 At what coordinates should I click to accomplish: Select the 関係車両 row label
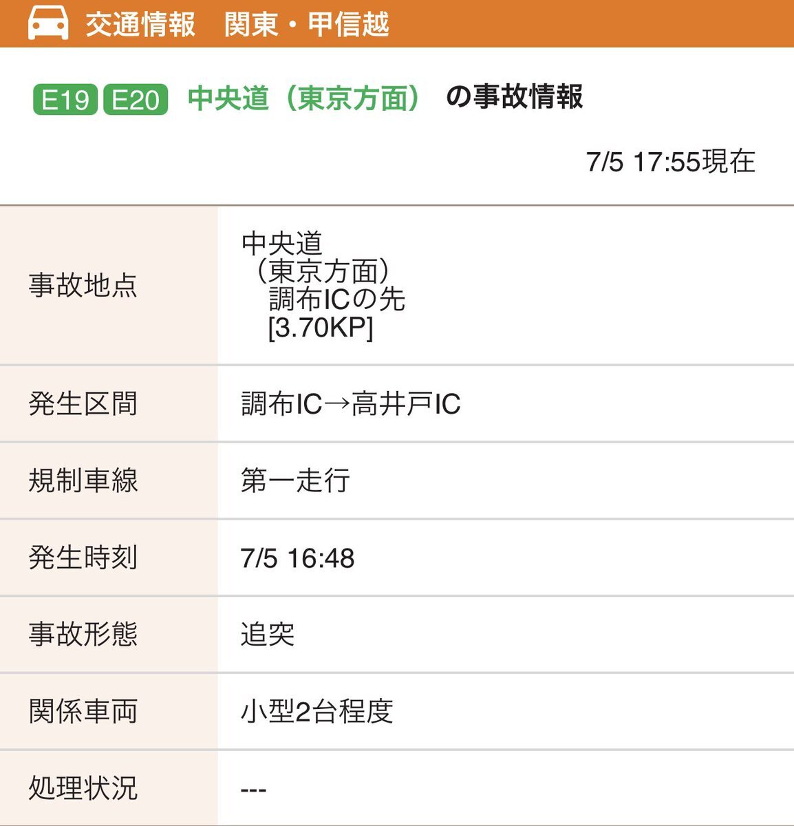coord(83,711)
